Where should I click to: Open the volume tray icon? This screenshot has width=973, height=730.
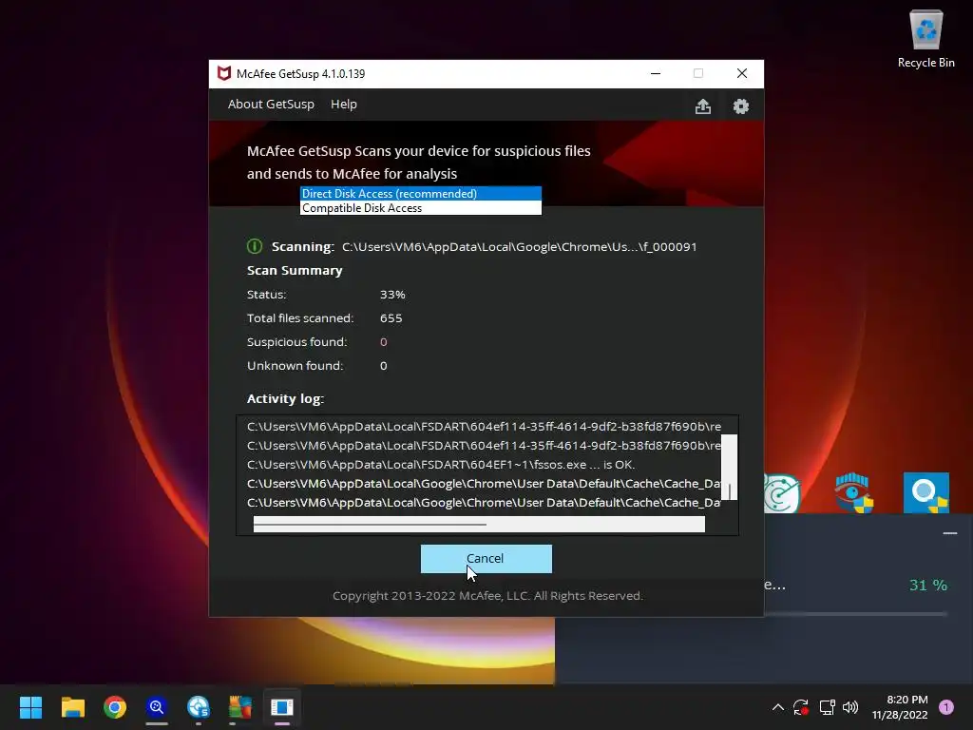pyautogui.click(x=850, y=707)
